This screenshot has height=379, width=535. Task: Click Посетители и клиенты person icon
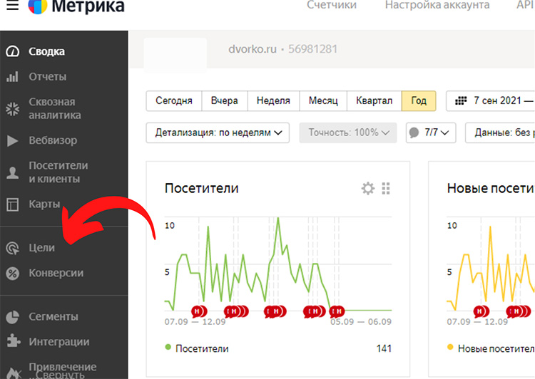tap(13, 172)
